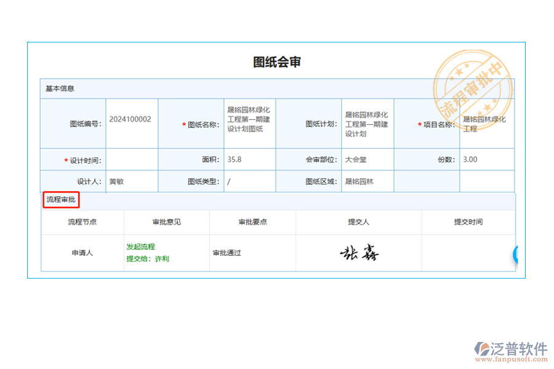The image size is (554, 369).
Task: Click the 发起流程 green link
Action: (x=141, y=246)
